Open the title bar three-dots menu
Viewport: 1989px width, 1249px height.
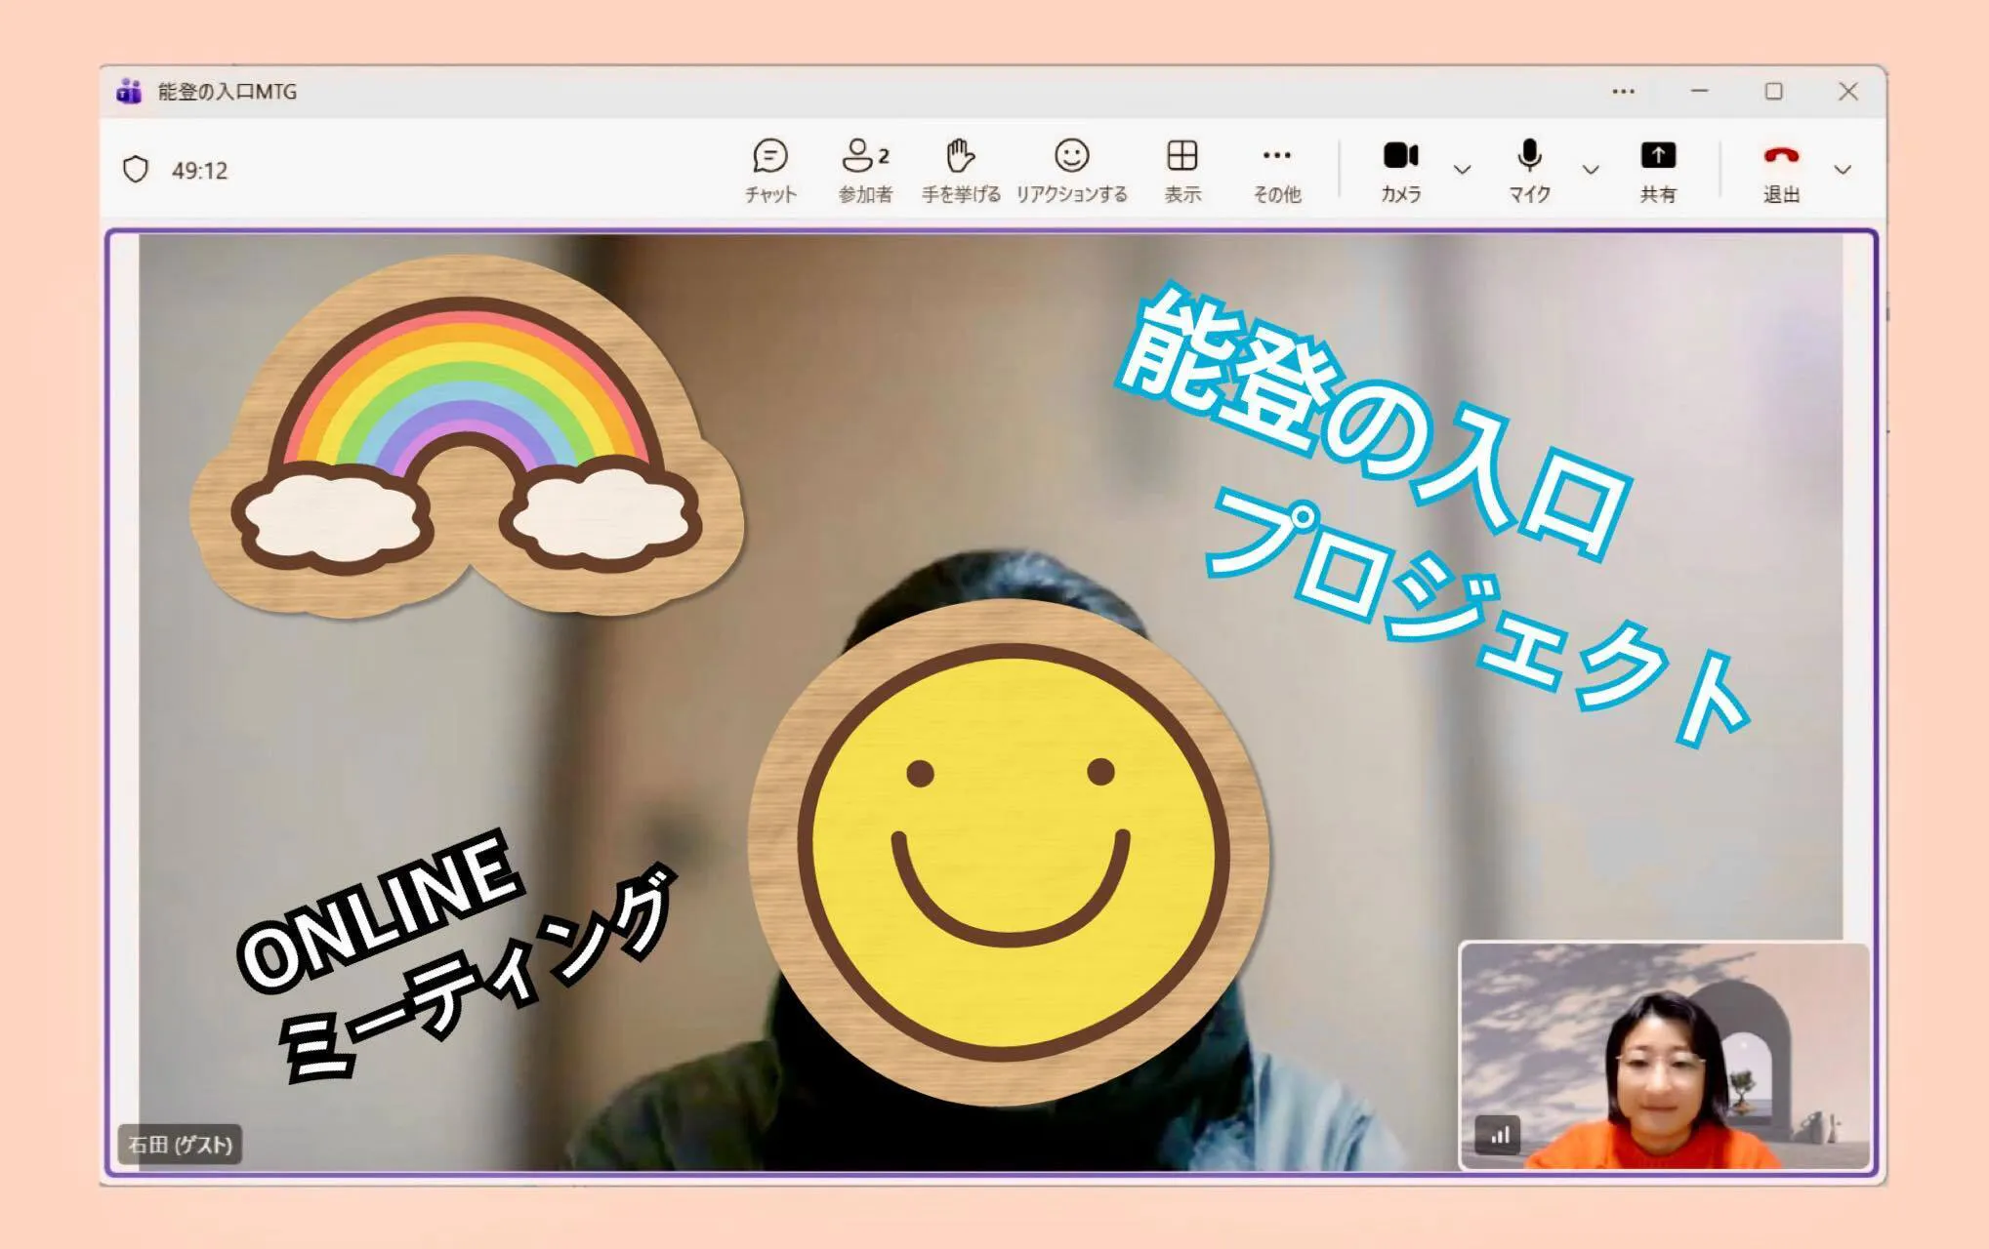coord(1623,92)
